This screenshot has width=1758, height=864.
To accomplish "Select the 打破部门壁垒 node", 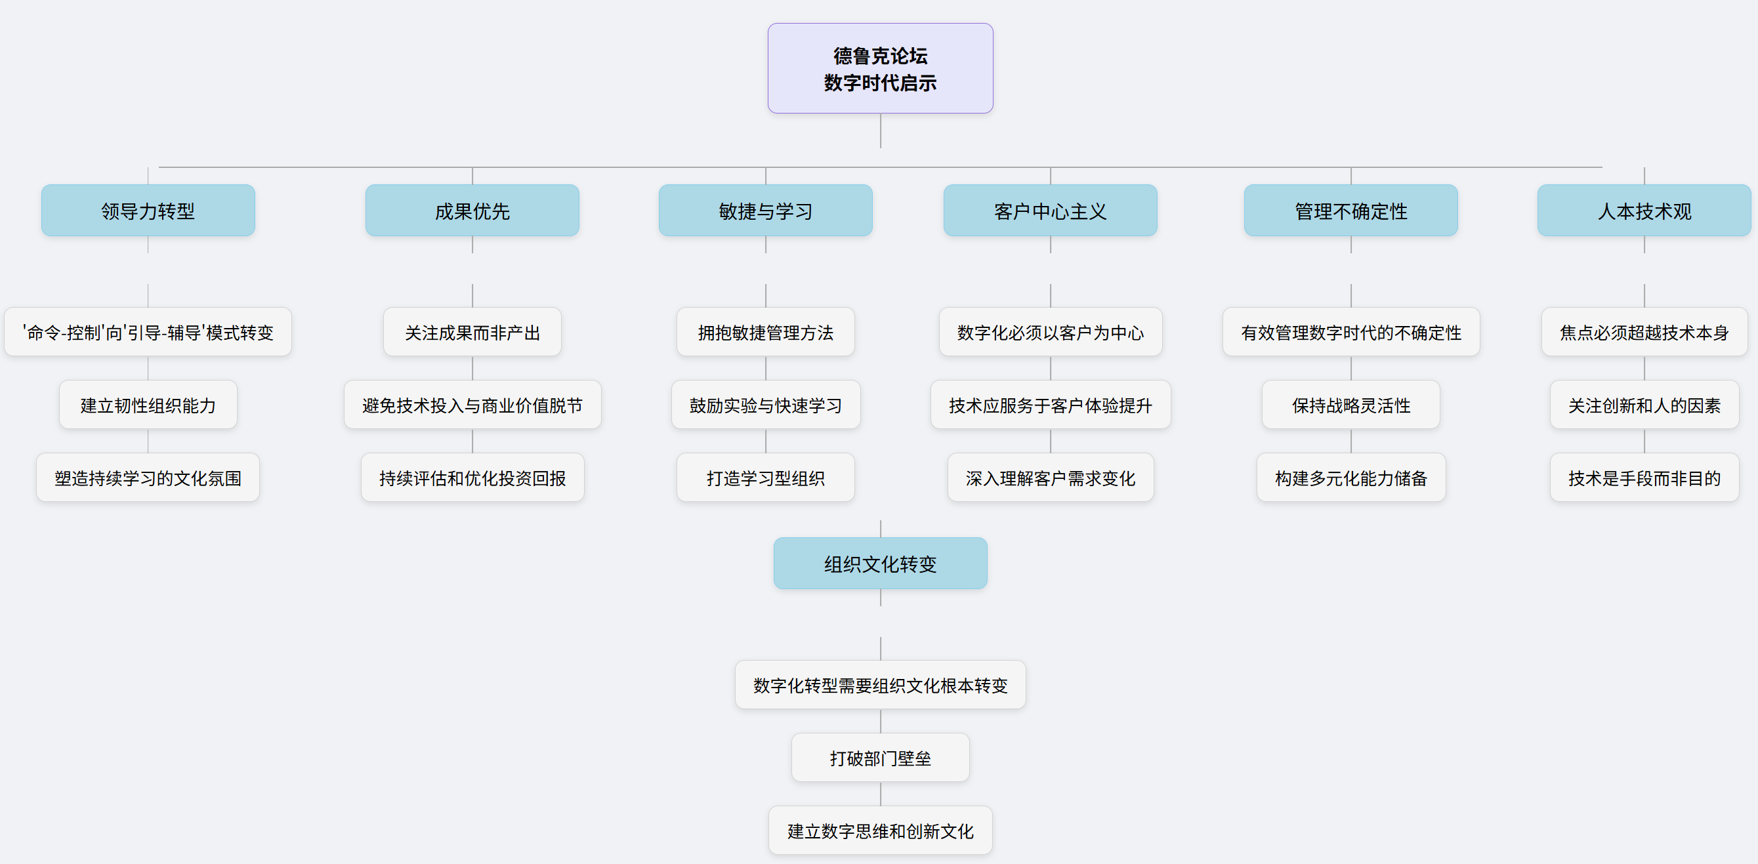I will [880, 758].
